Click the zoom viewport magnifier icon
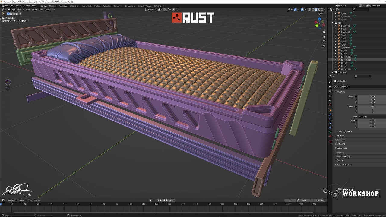Screen dimensions: 386x217 pyautogui.click(x=324, y=32)
